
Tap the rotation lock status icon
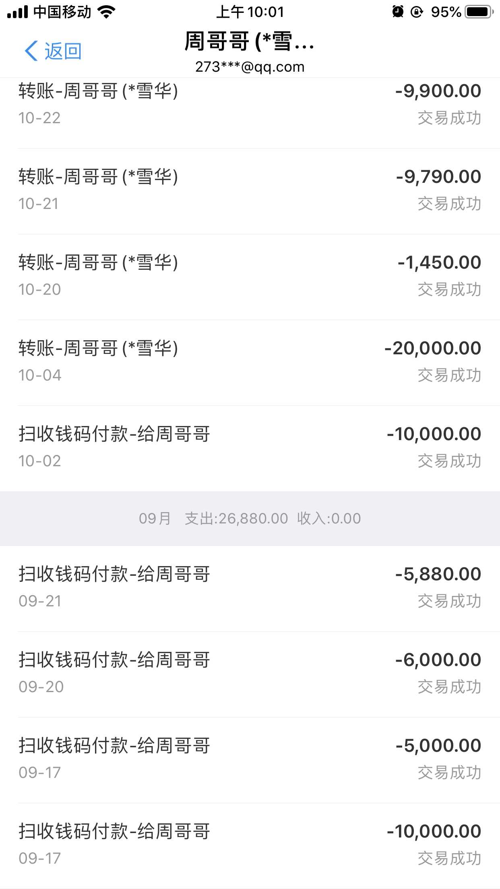pos(416,12)
